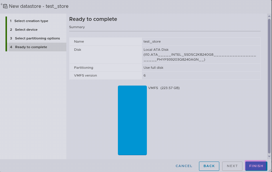Select step 4 Ready to complete
The width and height of the screenshot is (272, 172).
[31, 47]
